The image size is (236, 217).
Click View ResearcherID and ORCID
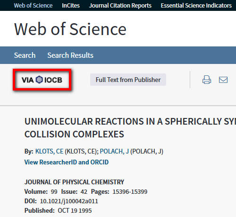[67, 162]
